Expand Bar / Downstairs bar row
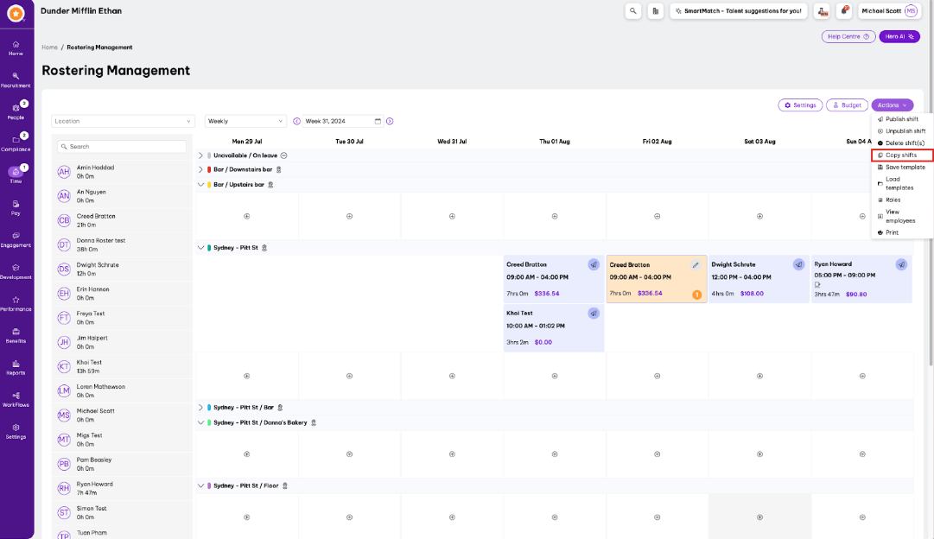Image resolution: width=934 pixels, height=539 pixels. point(200,169)
